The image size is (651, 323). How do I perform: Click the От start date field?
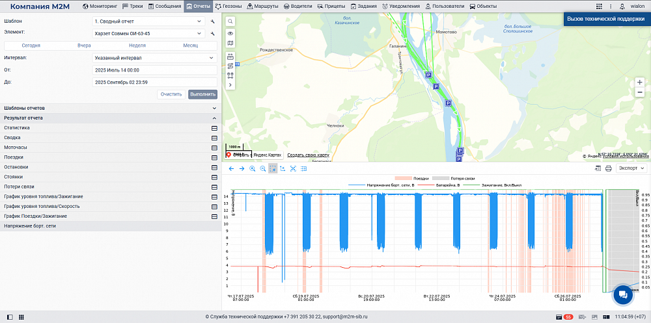pyautogui.click(x=154, y=70)
